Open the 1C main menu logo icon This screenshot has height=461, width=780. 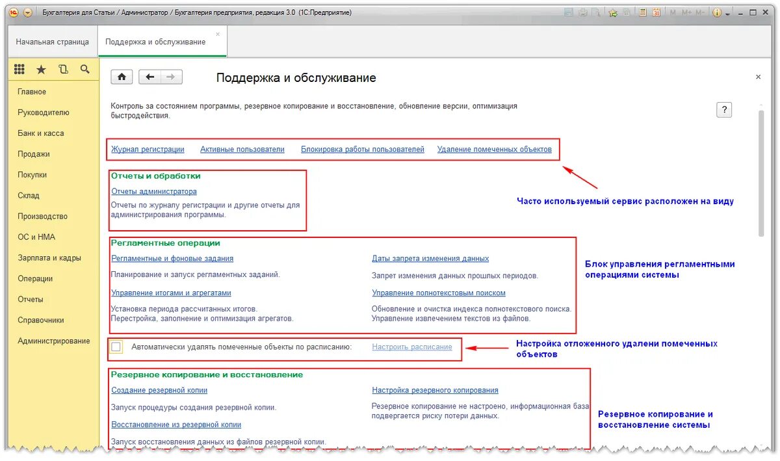14,12
